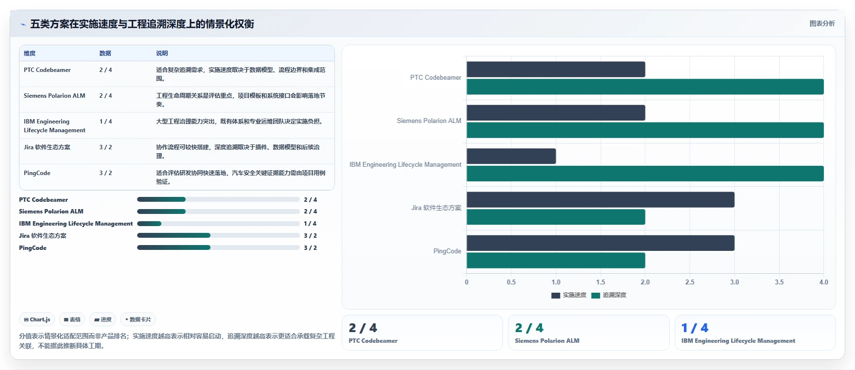The width and height of the screenshot is (855, 370).
Task: Open the 1 / 4 IBM Engineering data card
Action: [755, 333]
